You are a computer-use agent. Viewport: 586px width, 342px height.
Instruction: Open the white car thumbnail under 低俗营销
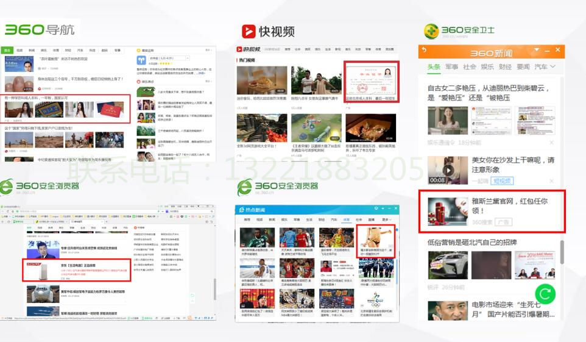[448, 265]
